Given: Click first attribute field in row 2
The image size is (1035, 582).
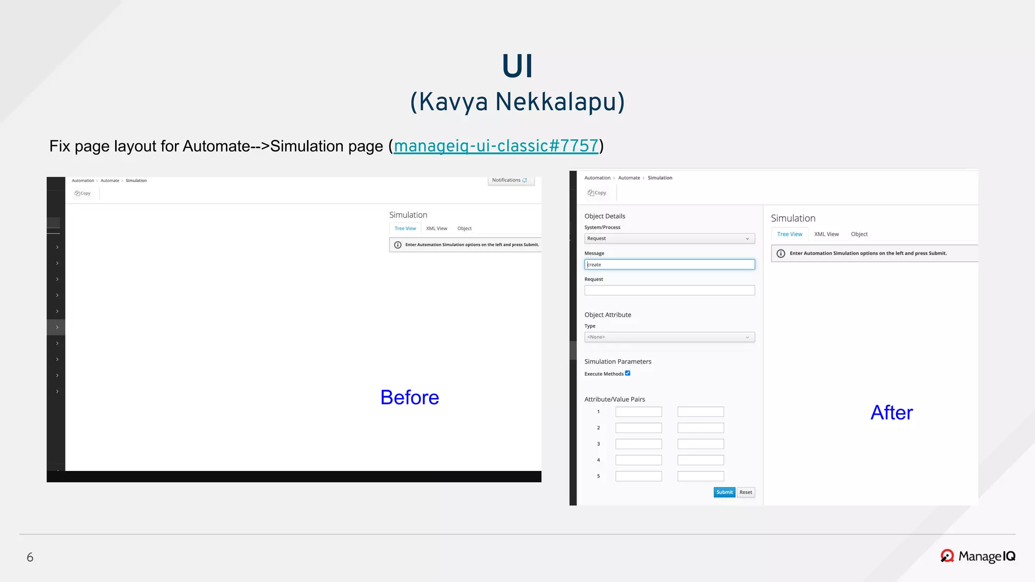Looking at the screenshot, I should click(639, 428).
